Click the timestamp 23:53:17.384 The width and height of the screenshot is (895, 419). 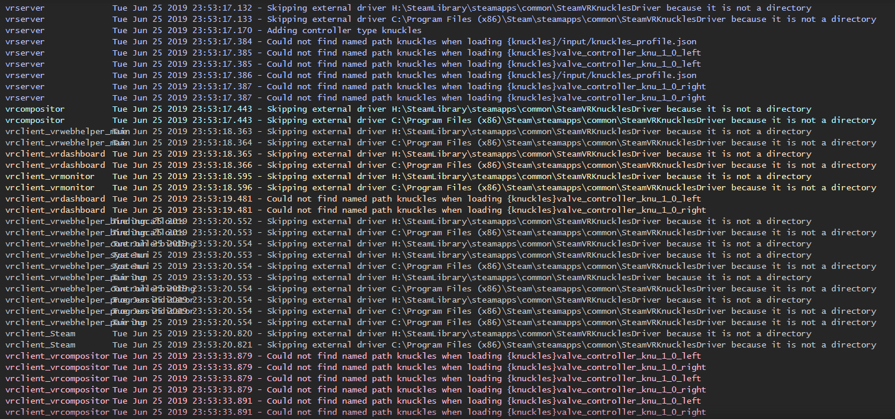[x=222, y=41]
